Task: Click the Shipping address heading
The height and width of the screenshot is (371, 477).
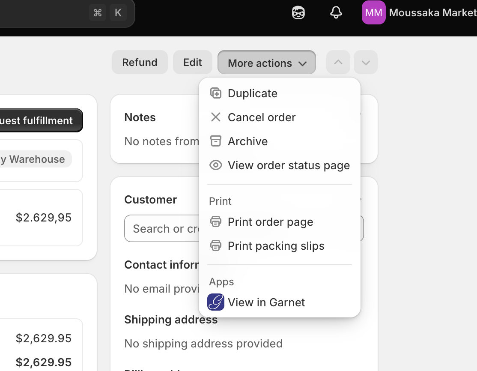Action: (x=171, y=320)
